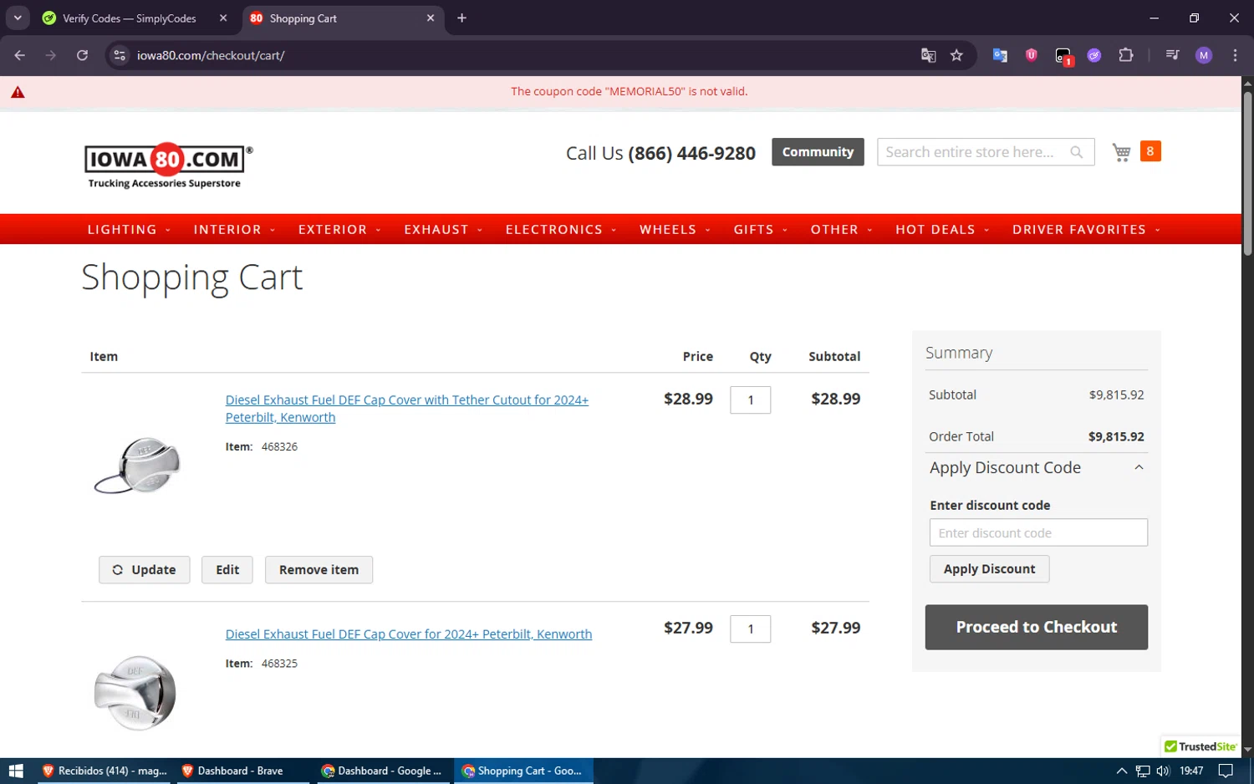Open the HOT DEALS menu
This screenshot has height=784, width=1254.
942,229
